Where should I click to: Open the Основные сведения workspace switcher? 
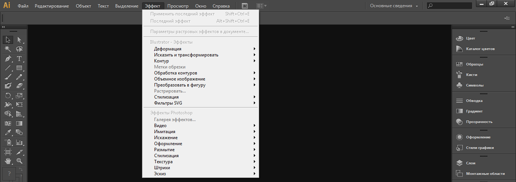pos(394,6)
